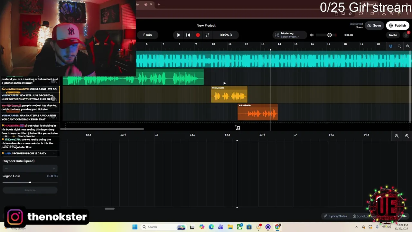Start playback with the play button

coord(179,35)
